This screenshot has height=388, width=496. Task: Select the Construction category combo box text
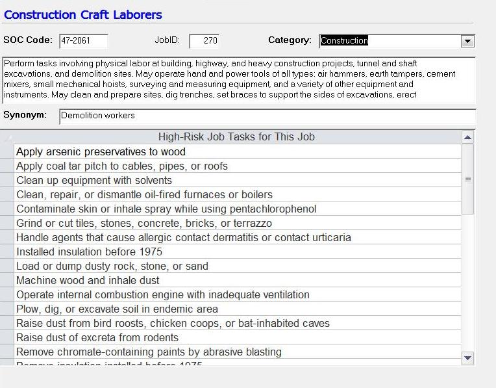390,41
